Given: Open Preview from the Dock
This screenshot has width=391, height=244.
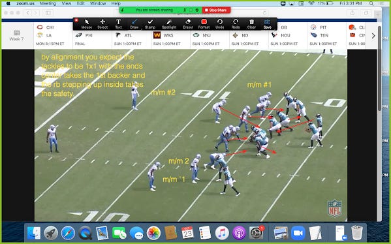Looking at the screenshot, I should [102, 233].
